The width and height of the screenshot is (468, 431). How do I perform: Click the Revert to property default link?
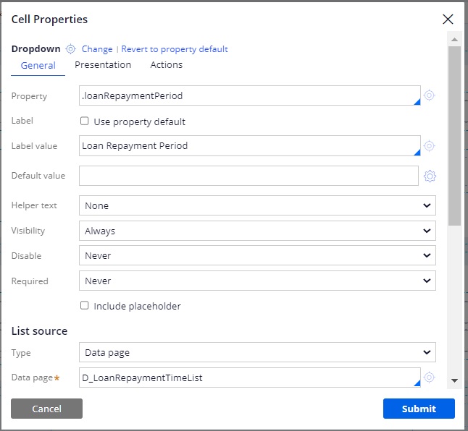click(x=174, y=49)
